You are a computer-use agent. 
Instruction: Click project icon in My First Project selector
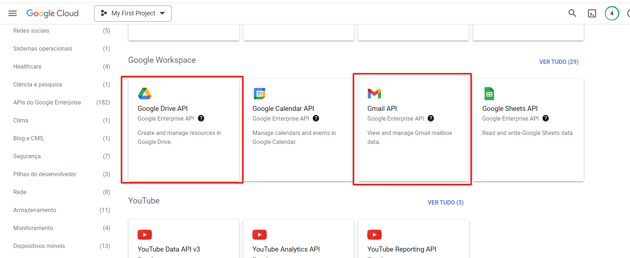pyautogui.click(x=104, y=13)
